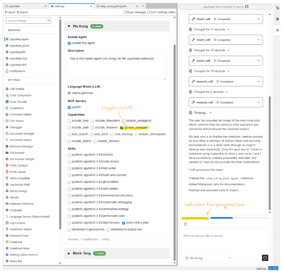Collapse the Wu Kong agent section

tap(69, 26)
